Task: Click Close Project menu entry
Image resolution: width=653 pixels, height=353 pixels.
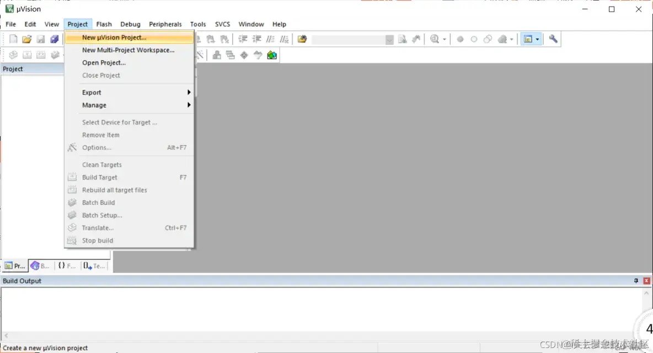Action: coord(130,75)
